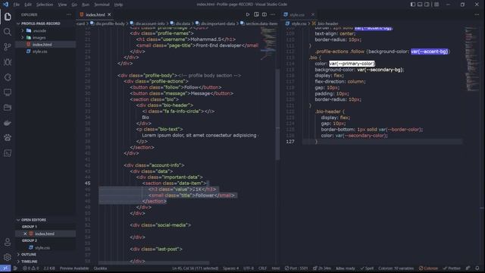This screenshot has height=273, width=485.
Task: Click the index.html editor minimap
Action: (x=268, y=43)
